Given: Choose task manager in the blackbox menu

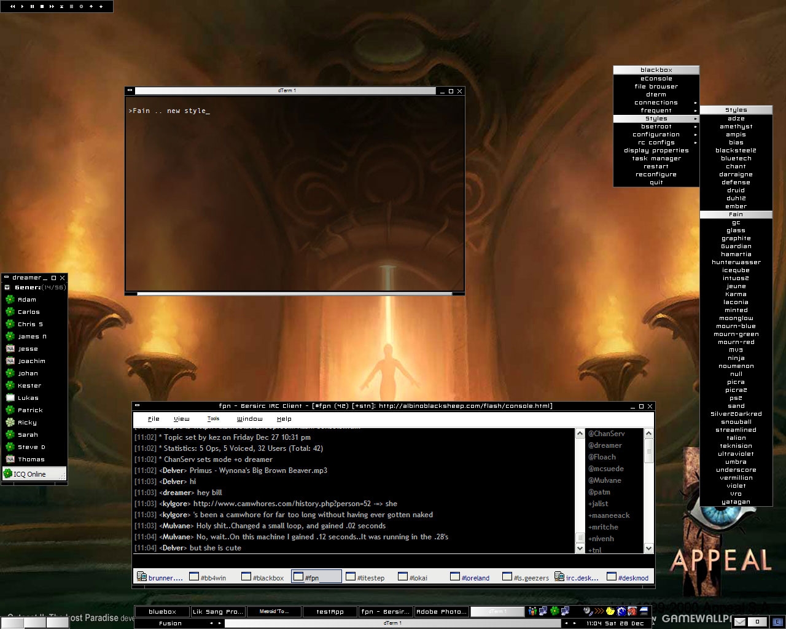Looking at the screenshot, I should pyautogui.click(x=656, y=158).
